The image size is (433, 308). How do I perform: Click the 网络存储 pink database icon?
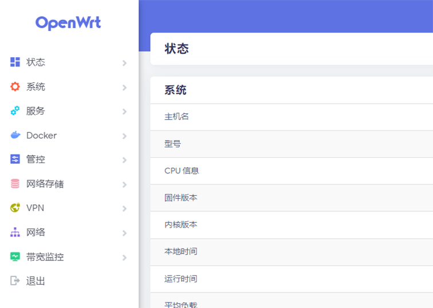click(x=15, y=184)
